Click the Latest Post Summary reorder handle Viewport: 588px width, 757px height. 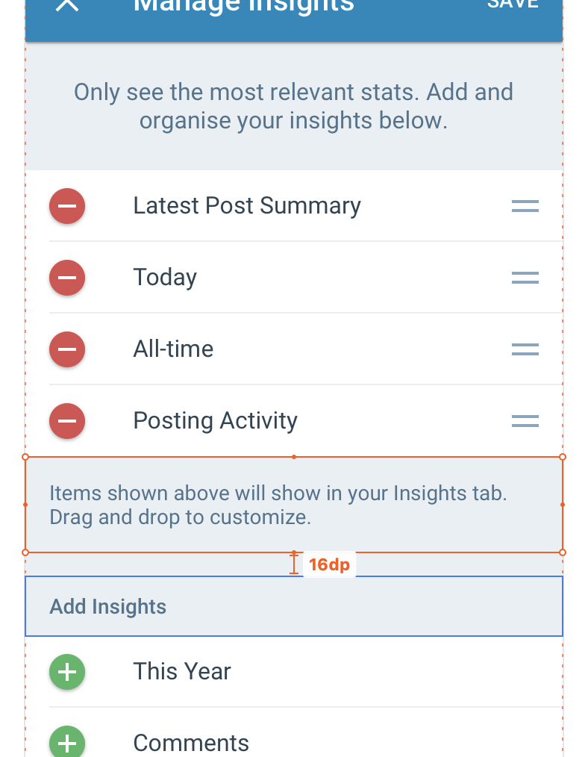pyautogui.click(x=525, y=206)
